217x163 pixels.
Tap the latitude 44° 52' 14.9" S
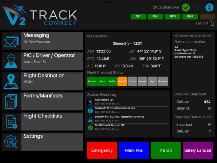coord(149,51)
